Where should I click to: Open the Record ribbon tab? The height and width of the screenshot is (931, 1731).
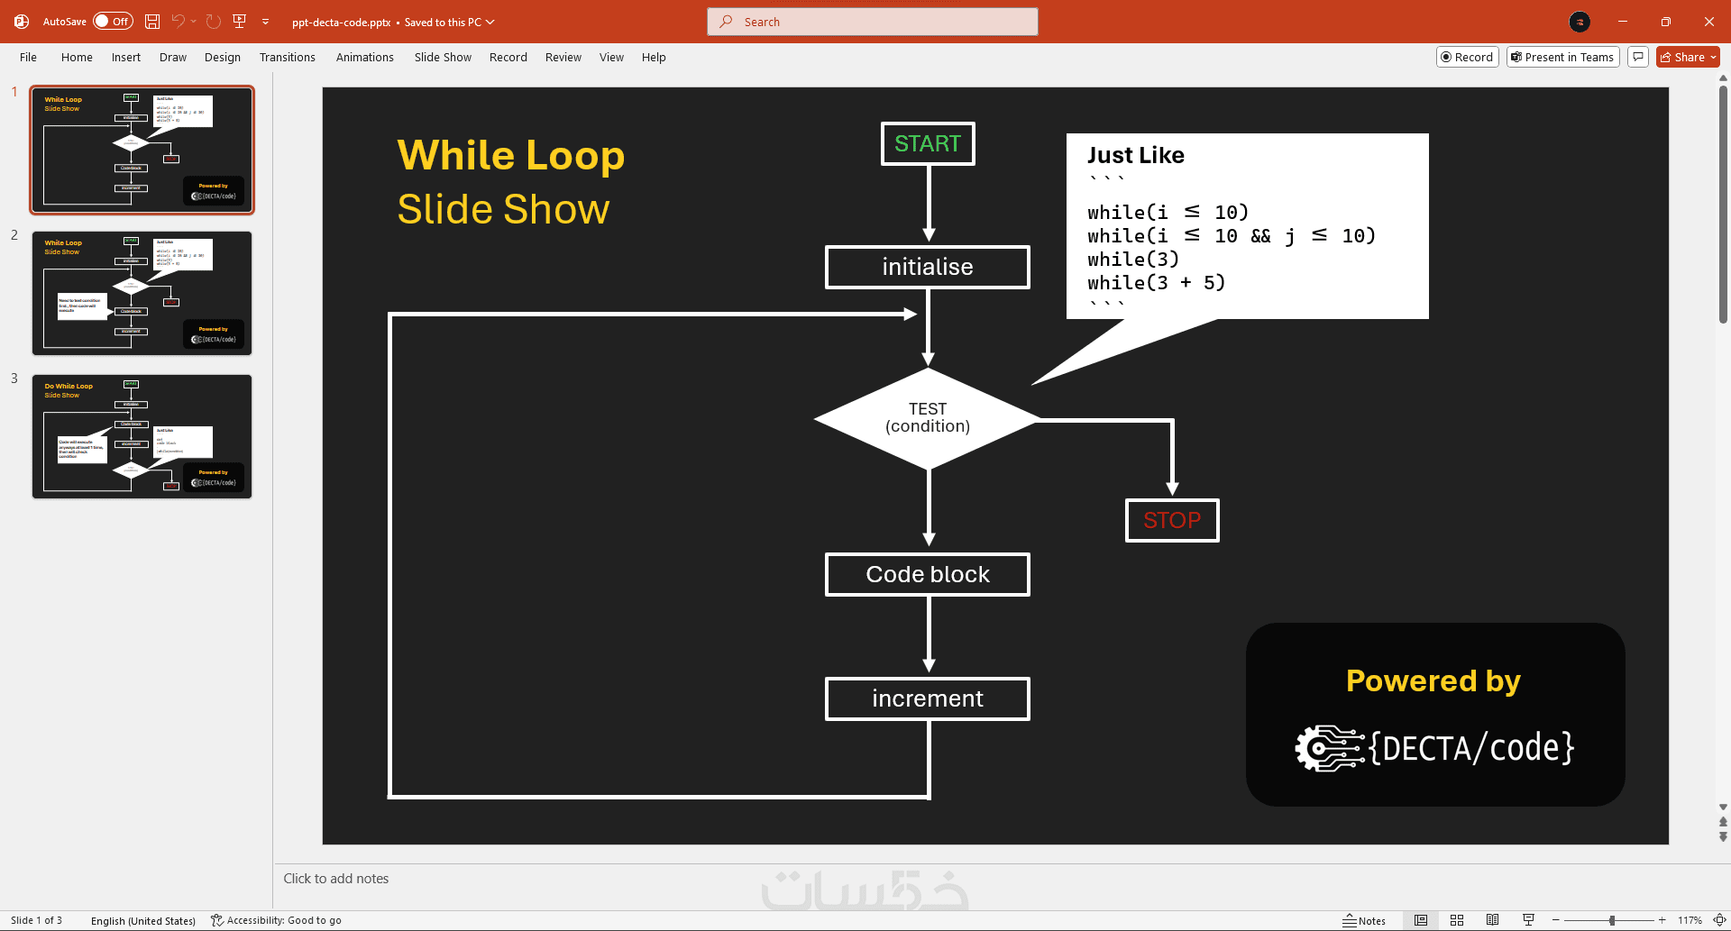pyautogui.click(x=508, y=57)
